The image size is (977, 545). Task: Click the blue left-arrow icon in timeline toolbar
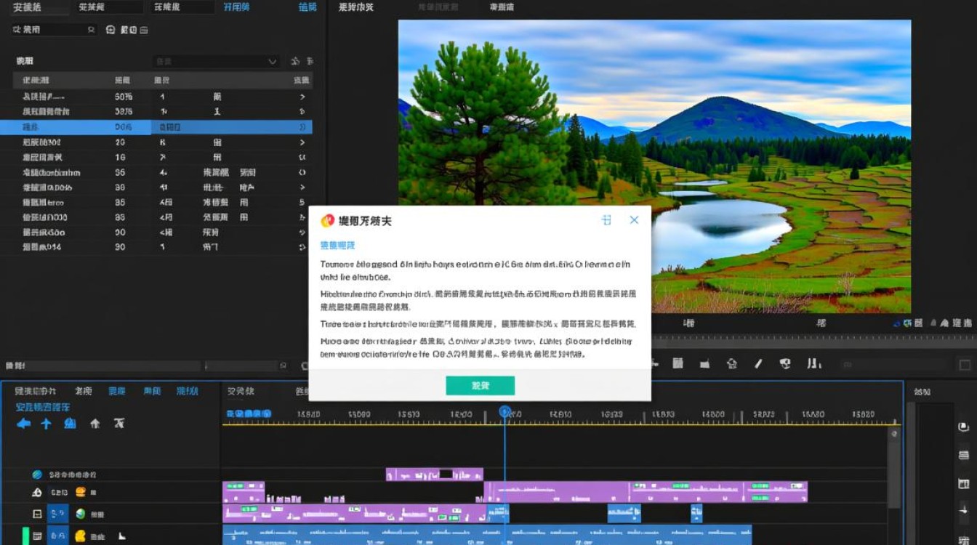(x=24, y=423)
